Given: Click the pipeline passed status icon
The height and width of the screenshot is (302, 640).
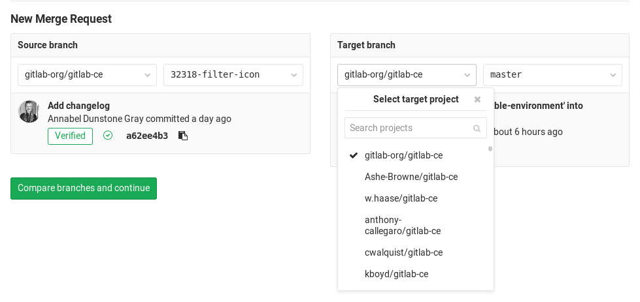Looking at the screenshot, I should [108, 136].
